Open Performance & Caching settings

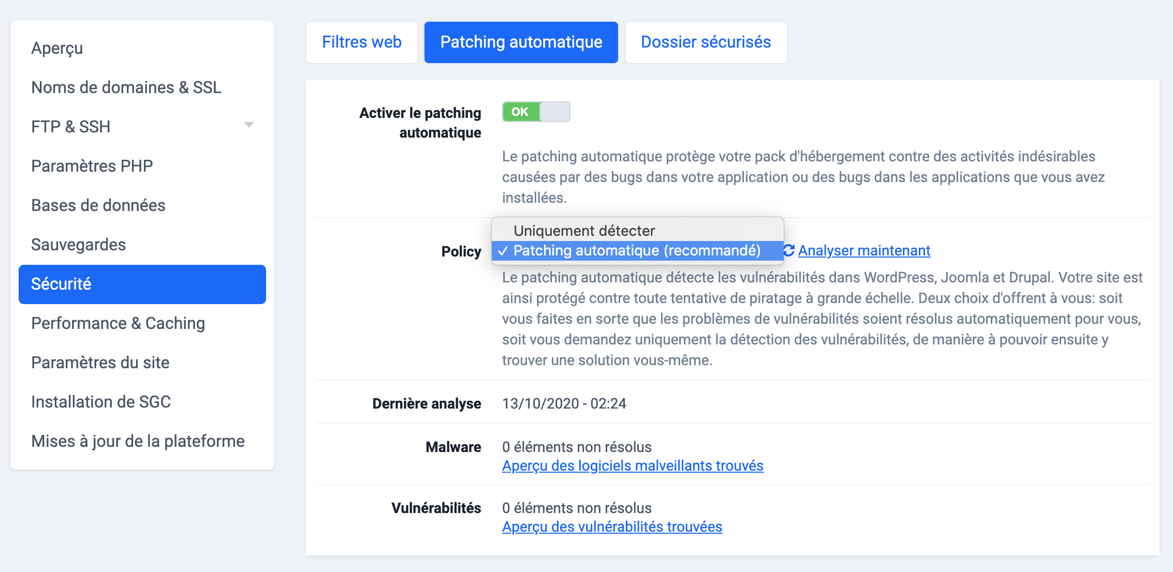(x=118, y=323)
